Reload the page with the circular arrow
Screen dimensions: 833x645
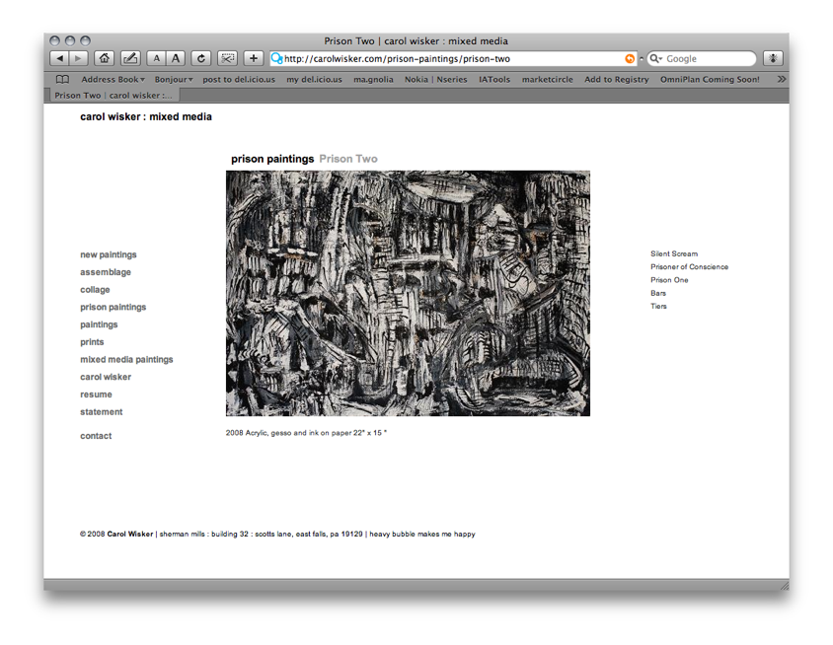(201, 58)
